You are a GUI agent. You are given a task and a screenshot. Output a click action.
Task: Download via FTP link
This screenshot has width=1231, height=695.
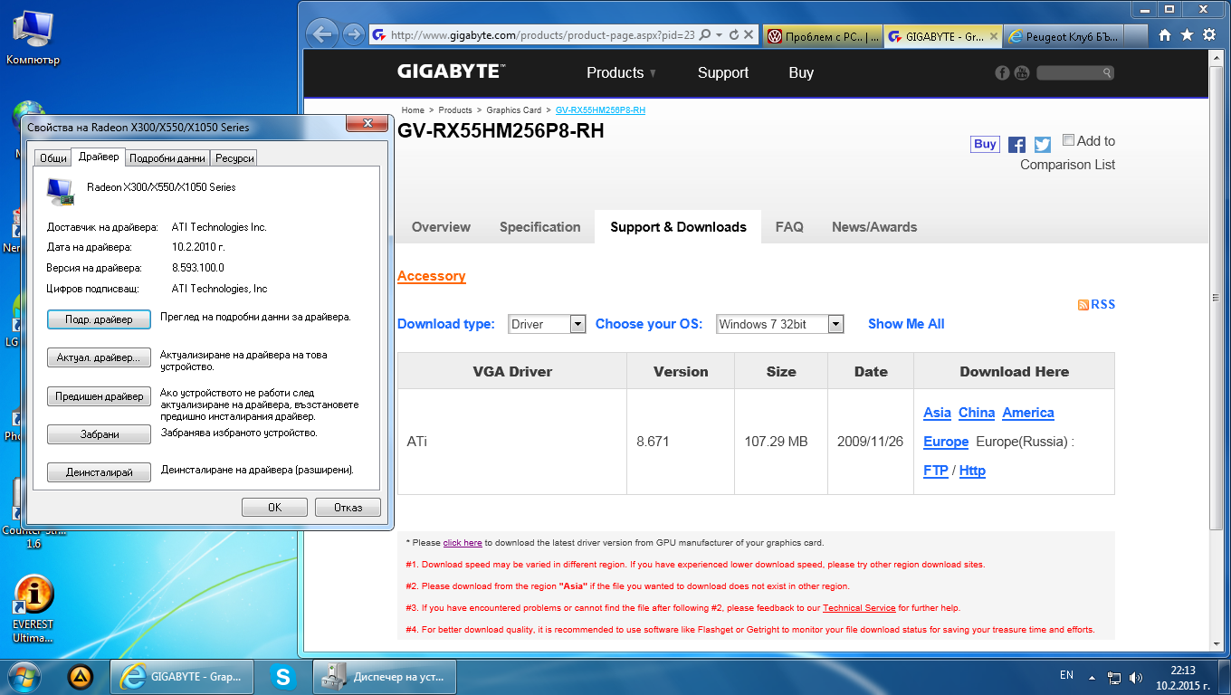[x=936, y=471]
